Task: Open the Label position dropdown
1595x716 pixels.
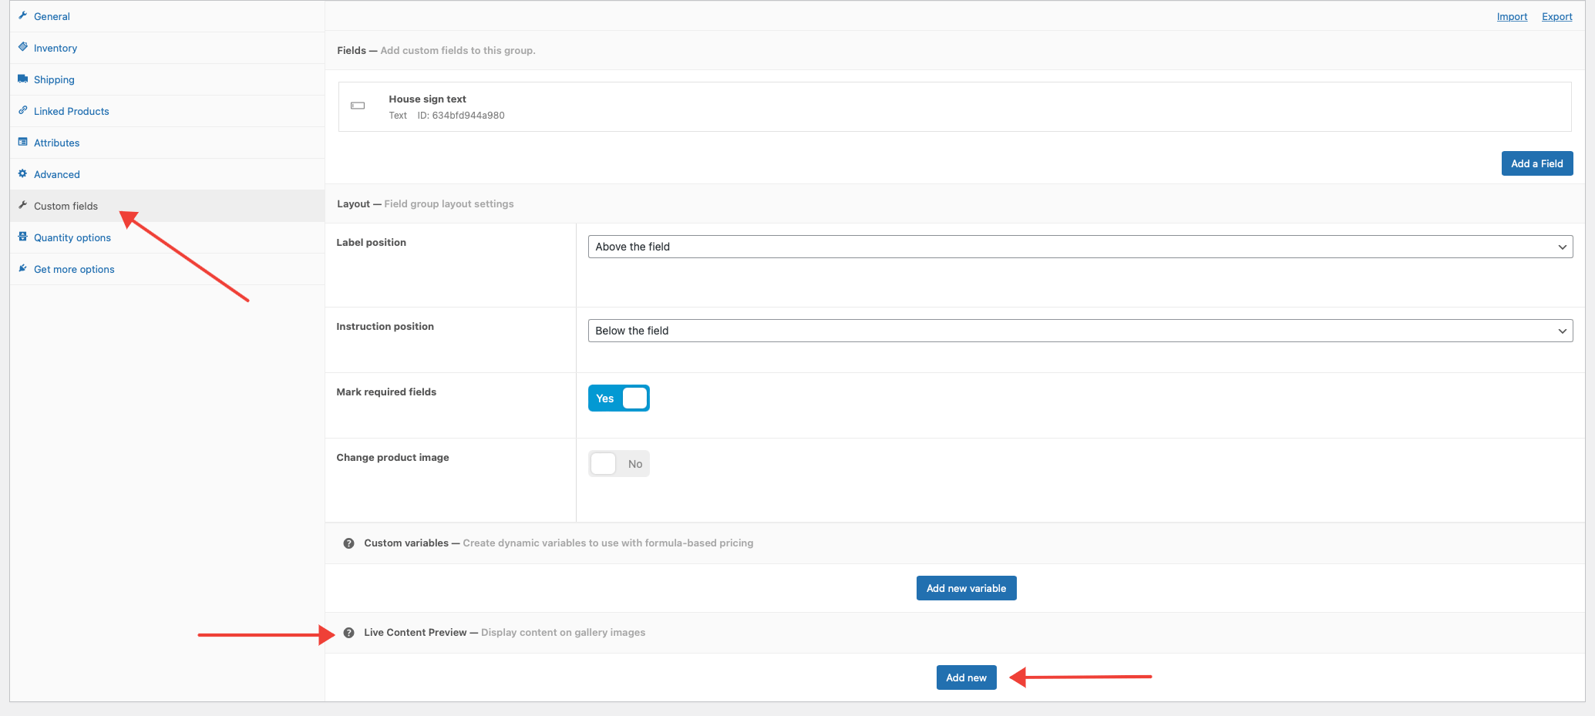Action: [1080, 247]
